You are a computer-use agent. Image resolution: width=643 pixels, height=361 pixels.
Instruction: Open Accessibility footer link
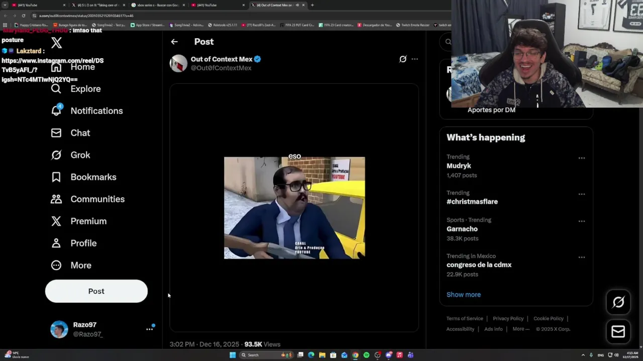click(460, 329)
